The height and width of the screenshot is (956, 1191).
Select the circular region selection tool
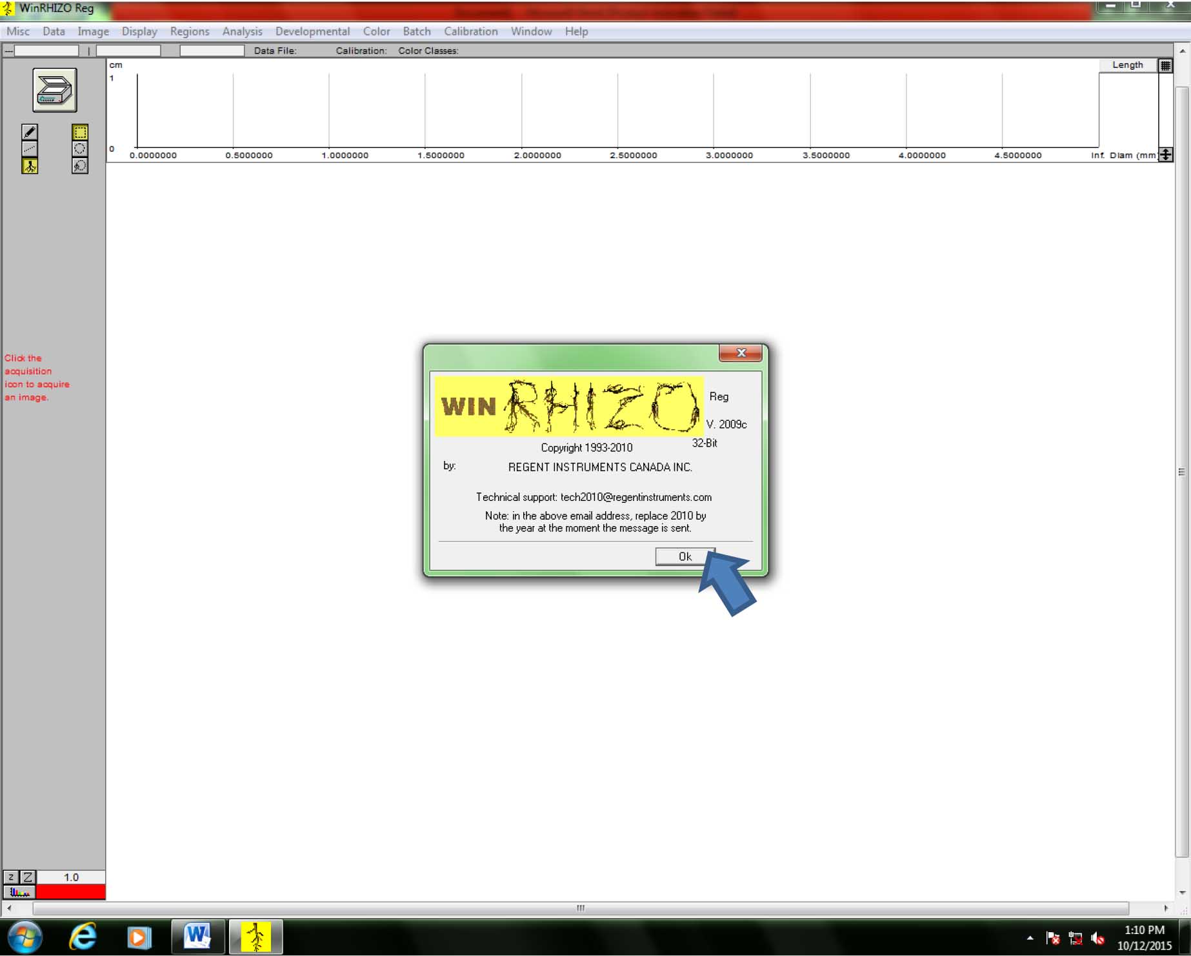[80, 148]
